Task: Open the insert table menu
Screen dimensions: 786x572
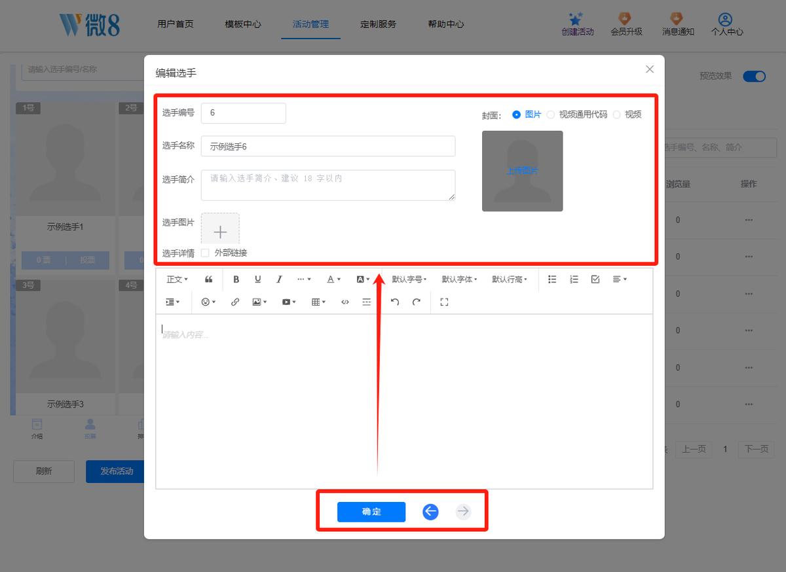Action: coord(318,302)
